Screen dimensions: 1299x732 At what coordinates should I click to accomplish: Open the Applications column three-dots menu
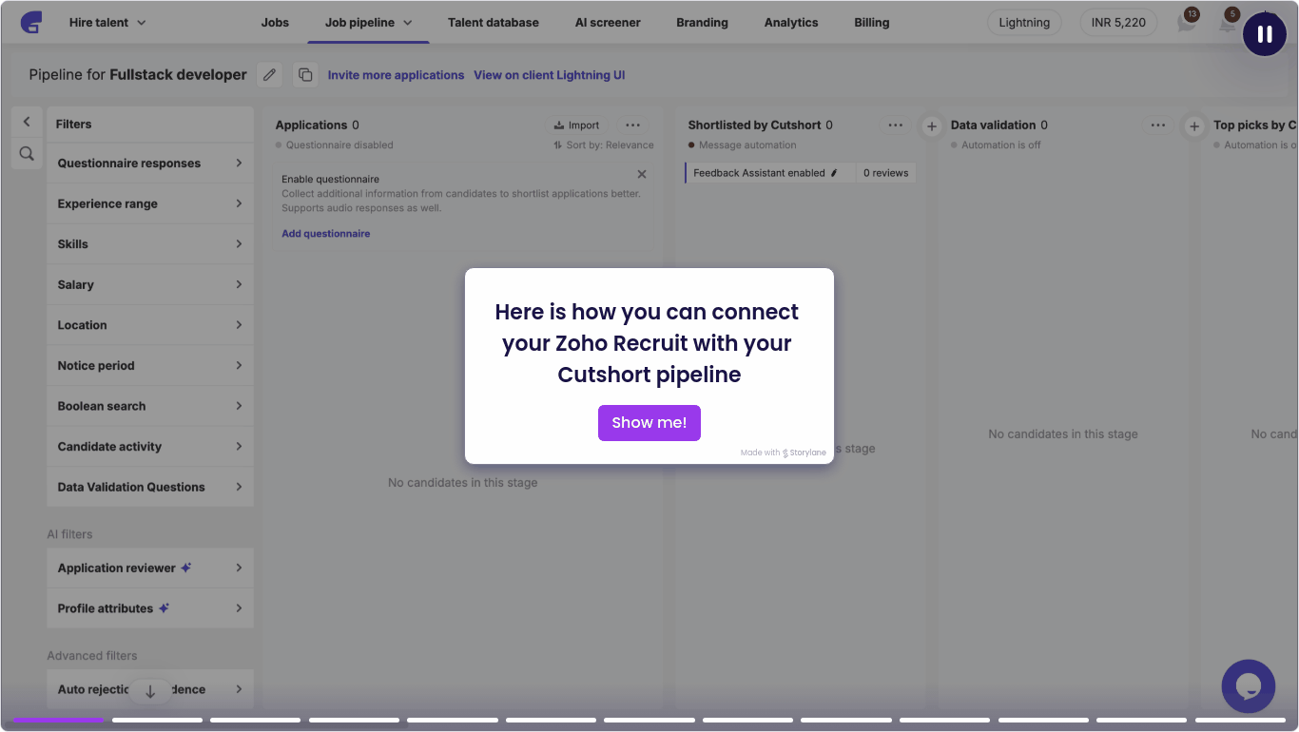632,125
